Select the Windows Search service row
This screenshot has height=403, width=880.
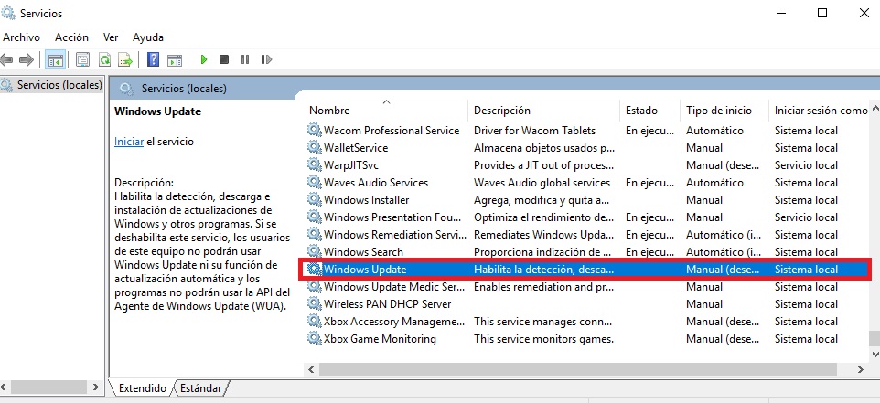363,252
